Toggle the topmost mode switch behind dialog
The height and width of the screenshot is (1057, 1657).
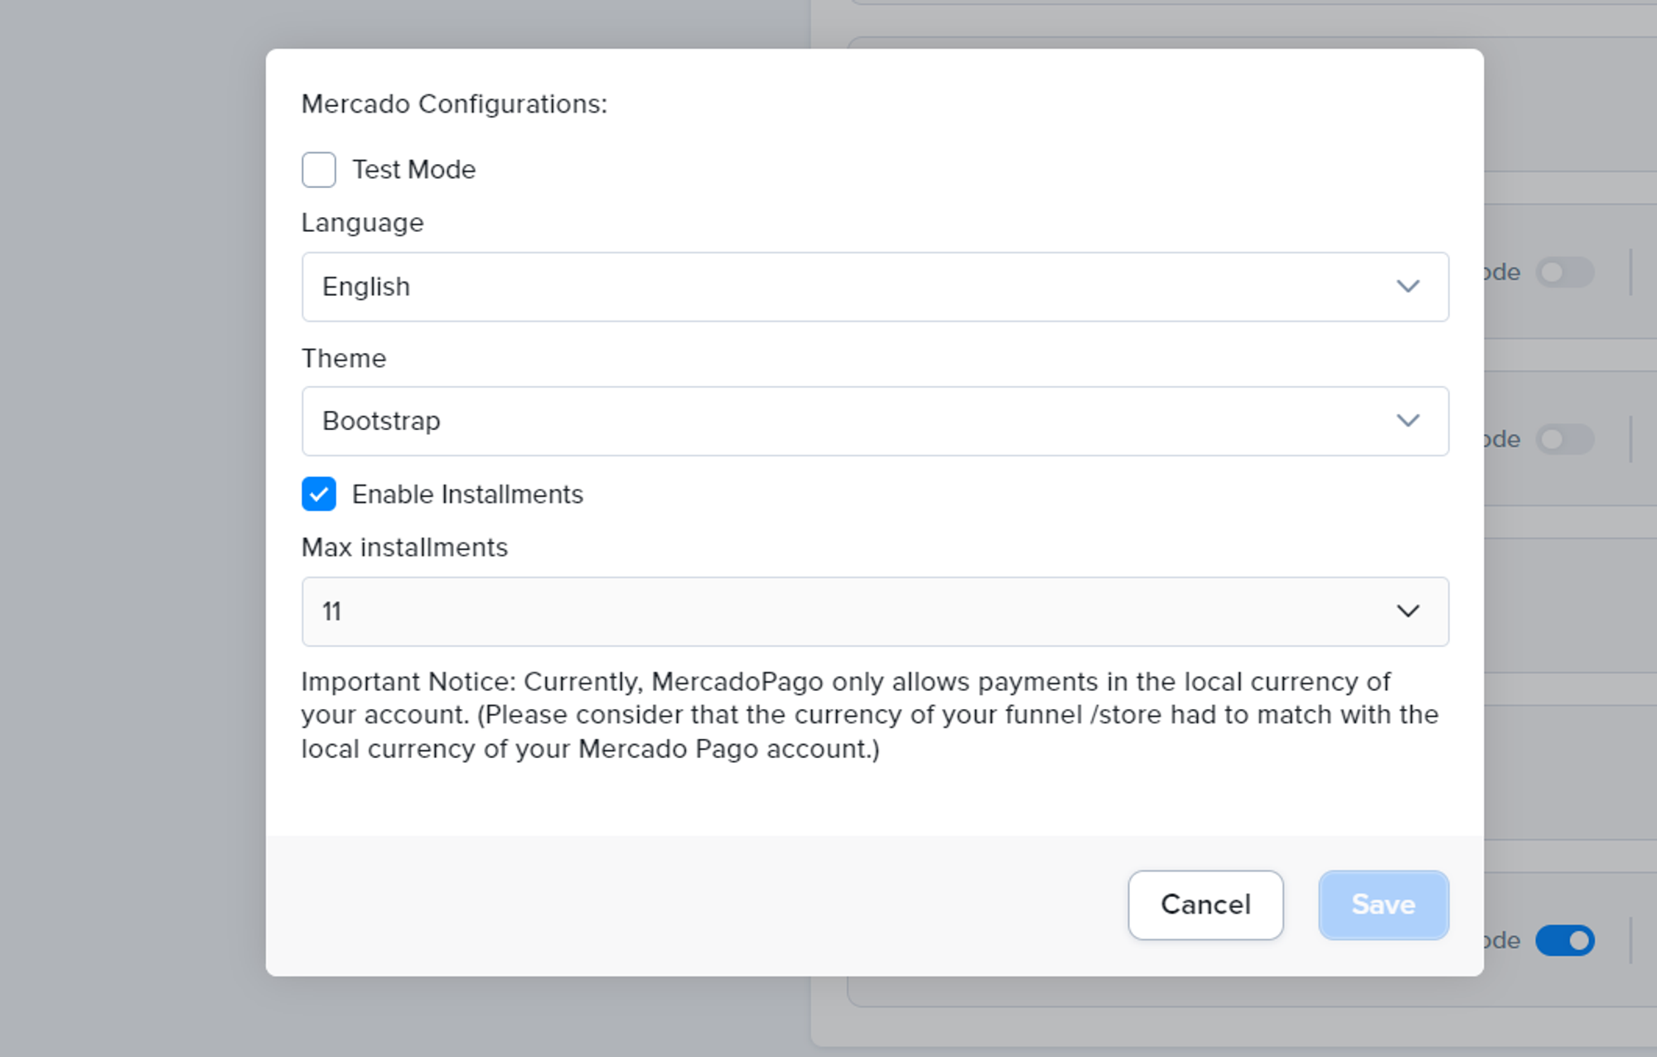[1564, 272]
